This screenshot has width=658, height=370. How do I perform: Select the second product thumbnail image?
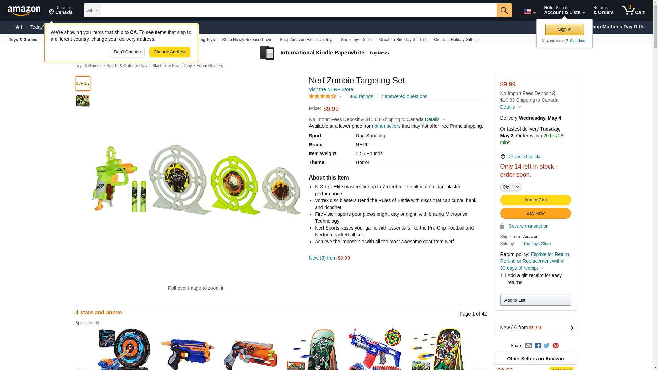click(83, 101)
